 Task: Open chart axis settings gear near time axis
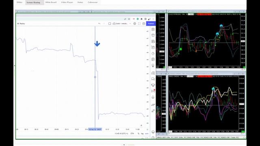(x=147, y=129)
